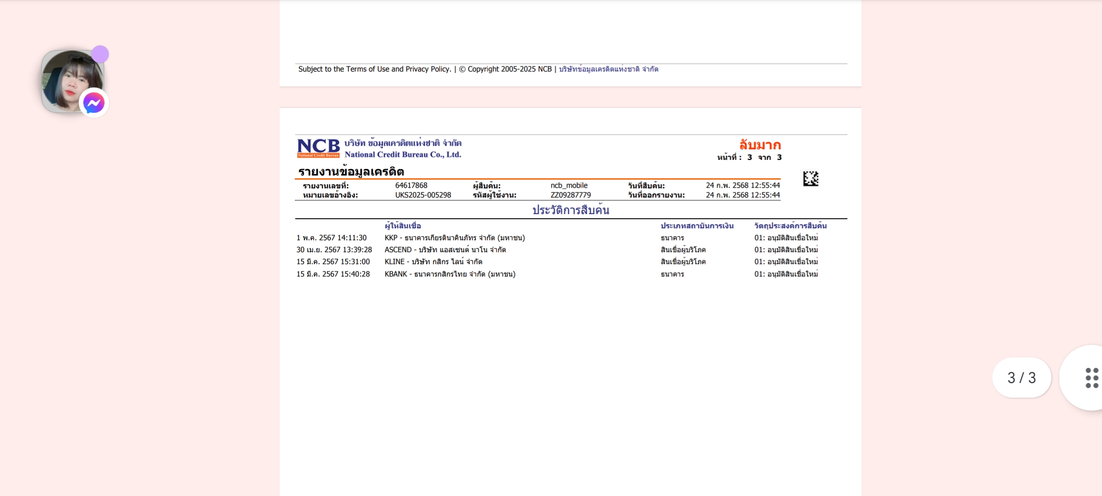Click the ASCEND Nano inquiry row
1102x496 pixels.
coord(557,250)
